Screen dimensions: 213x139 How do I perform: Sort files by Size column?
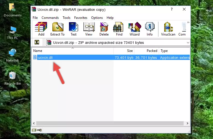[x=124, y=51]
